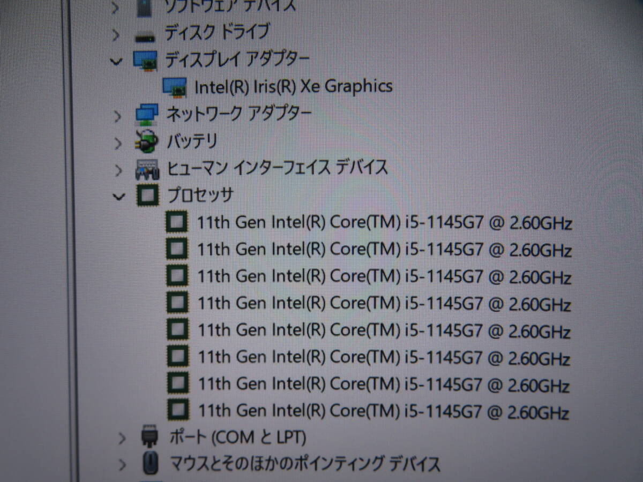Click the バッテリ battery icon
Image resolution: width=643 pixels, height=482 pixels.
[147, 141]
